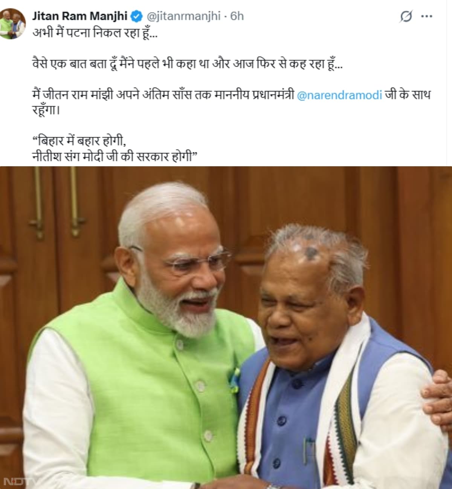452x489 pixels.
Task: Click the blue verified badge icon
Action: pos(136,16)
